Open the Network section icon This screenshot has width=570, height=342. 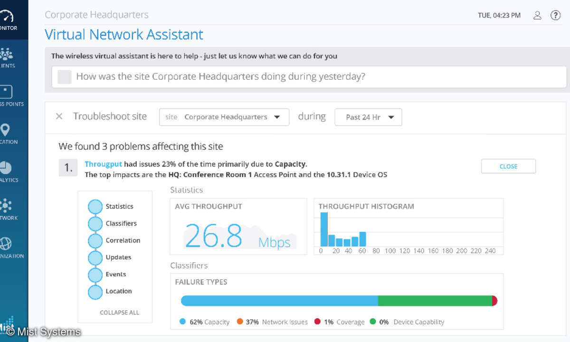coord(6,206)
